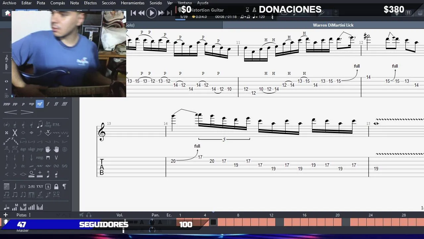Apply natural harmonic hollow diamond

(x=23, y=133)
